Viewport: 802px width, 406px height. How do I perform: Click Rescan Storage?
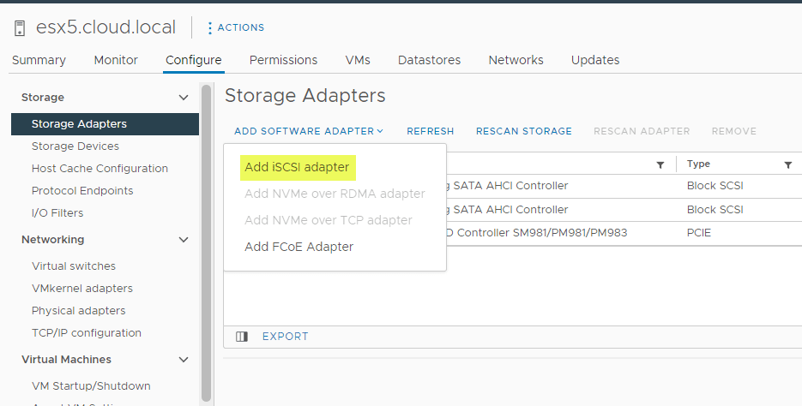point(523,131)
